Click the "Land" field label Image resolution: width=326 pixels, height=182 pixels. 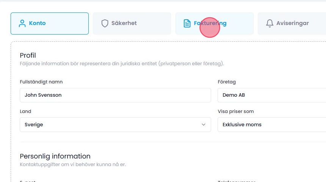(x=25, y=111)
